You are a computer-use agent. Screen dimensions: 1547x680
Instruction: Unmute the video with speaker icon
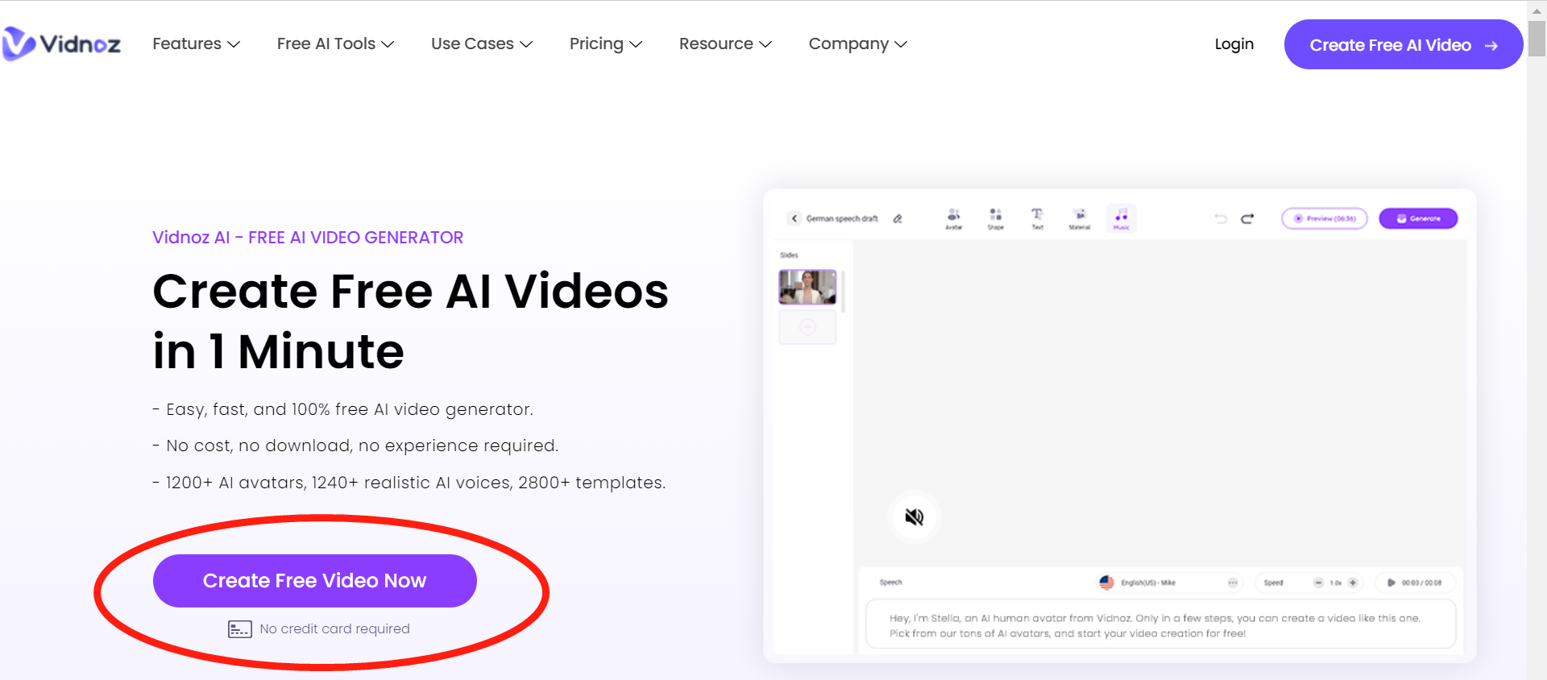(915, 516)
